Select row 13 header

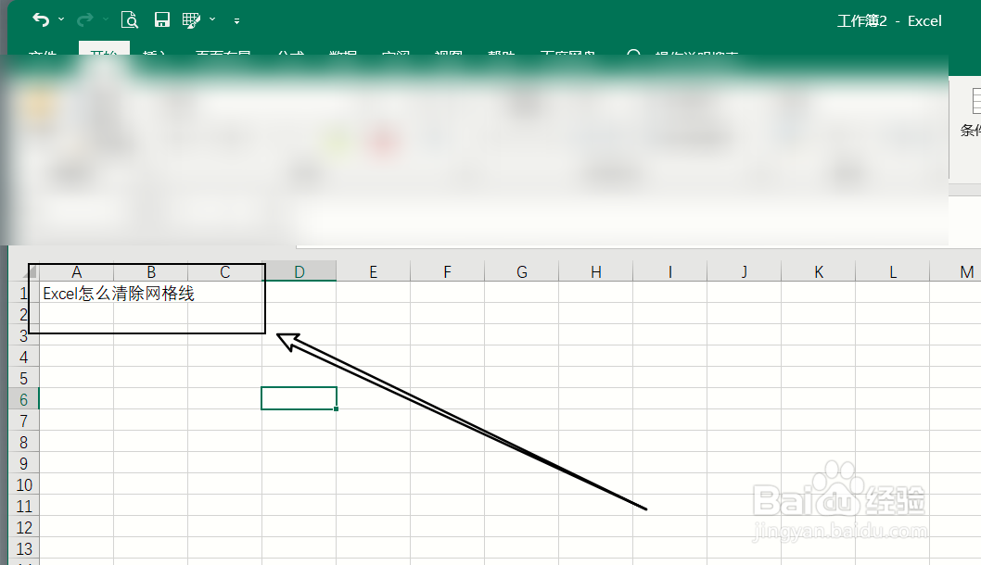coord(24,548)
